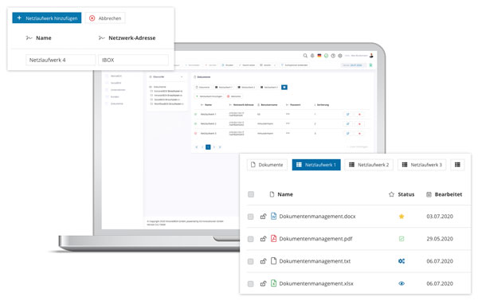Click the Excel file icon of Dokumentenmanagement.xlsx
478x301 pixels.
[273, 283]
